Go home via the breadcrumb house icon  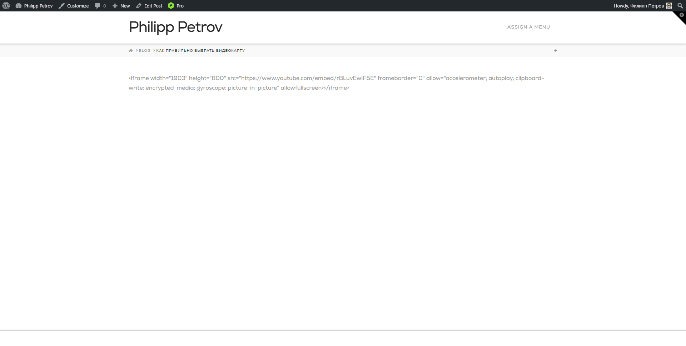(x=131, y=51)
